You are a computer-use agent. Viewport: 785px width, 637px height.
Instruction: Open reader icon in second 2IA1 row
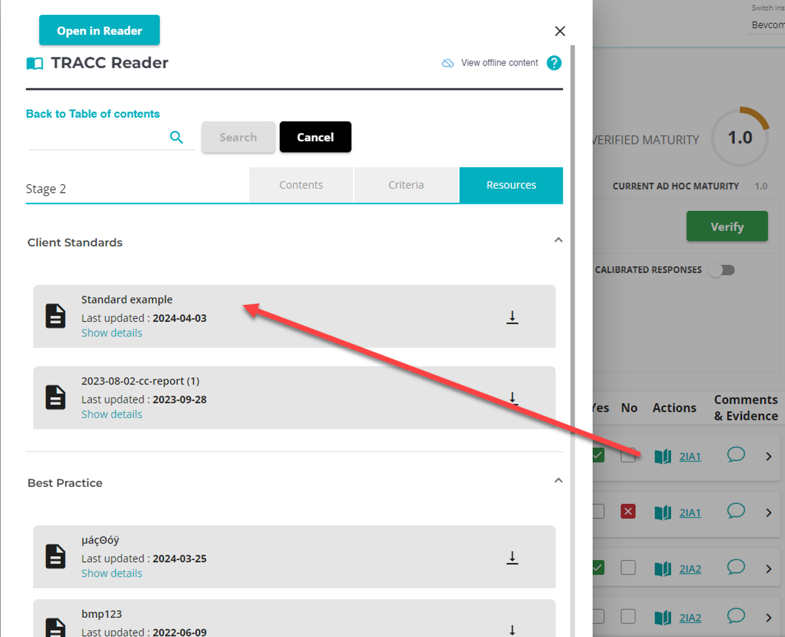(x=663, y=513)
